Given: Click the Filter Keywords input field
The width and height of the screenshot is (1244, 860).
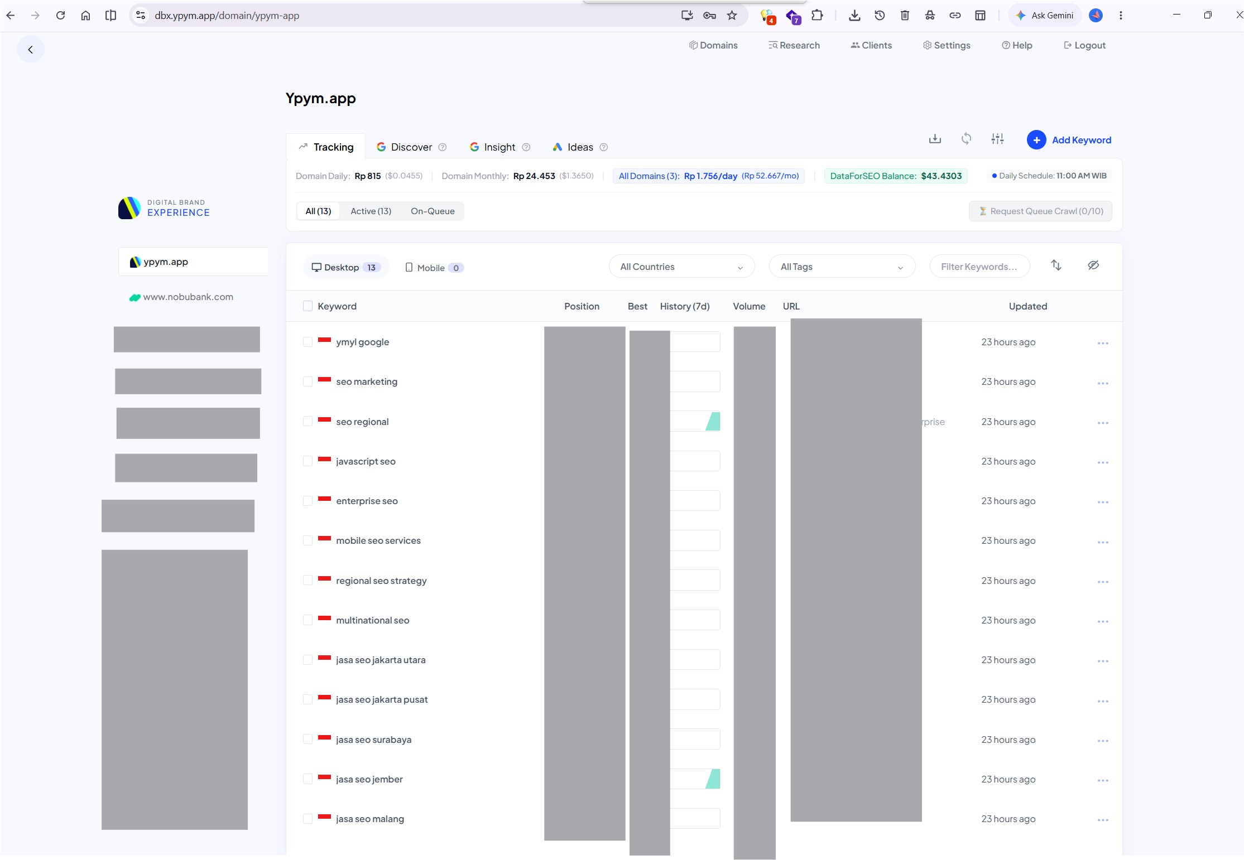Looking at the screenshot, I should [979, 267].
